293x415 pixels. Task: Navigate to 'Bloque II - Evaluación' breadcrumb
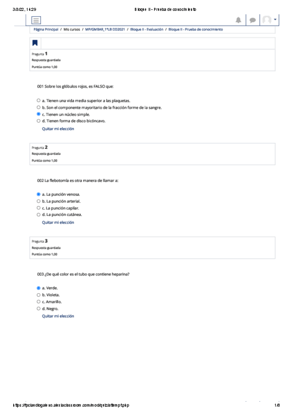[x=147, y=29]
